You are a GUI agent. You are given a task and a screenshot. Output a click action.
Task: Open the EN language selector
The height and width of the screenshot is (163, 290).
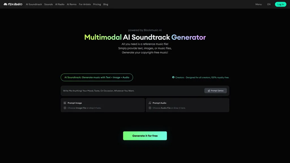tap(269, 4)
